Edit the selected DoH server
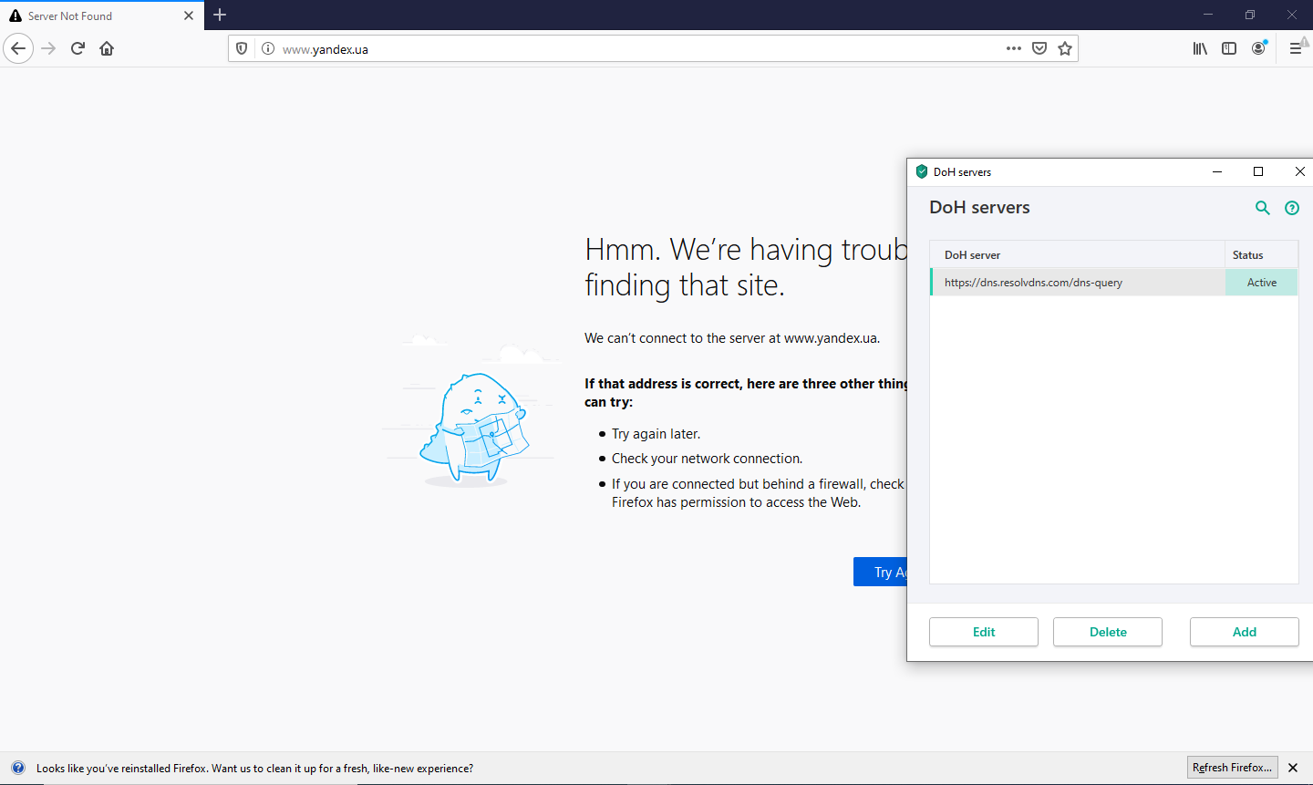1313x785 pixels. click(x=984, y=632)
